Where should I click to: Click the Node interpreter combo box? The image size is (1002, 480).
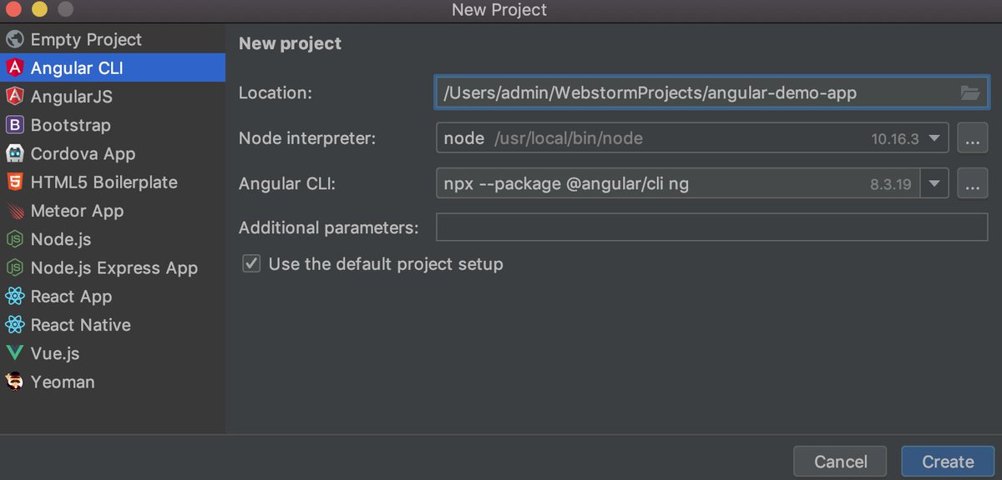(692, 138)
